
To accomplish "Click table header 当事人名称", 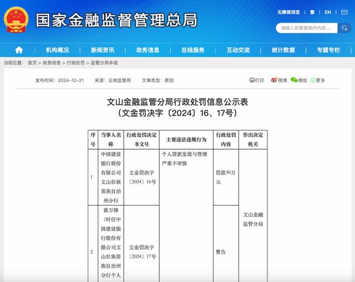I will [111, 140].
